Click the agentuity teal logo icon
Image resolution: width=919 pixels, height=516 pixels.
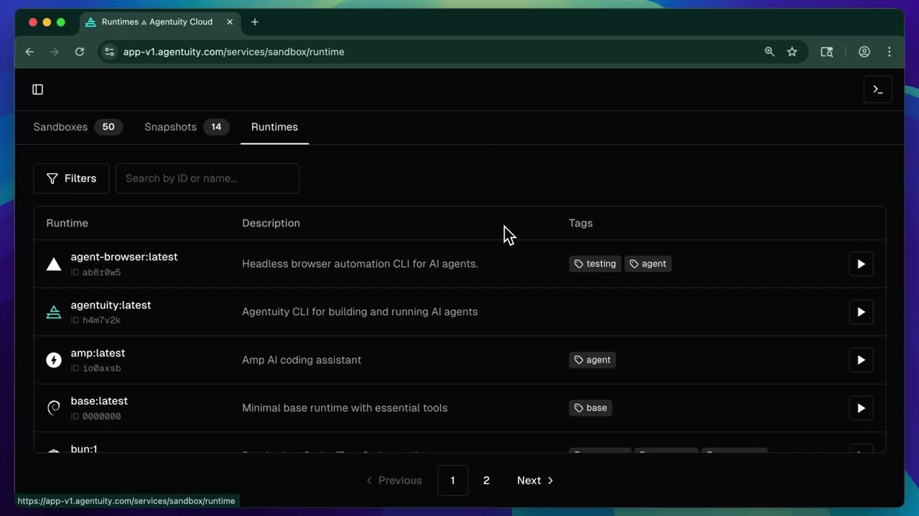54,312
